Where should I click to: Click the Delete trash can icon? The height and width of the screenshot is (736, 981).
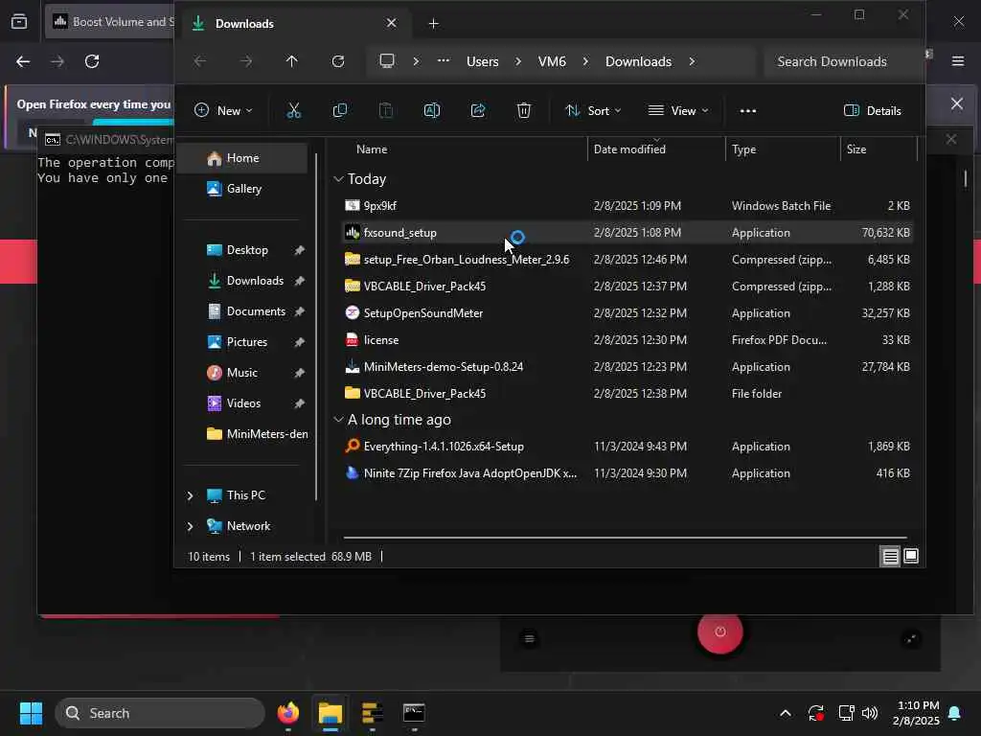point(524,111)
